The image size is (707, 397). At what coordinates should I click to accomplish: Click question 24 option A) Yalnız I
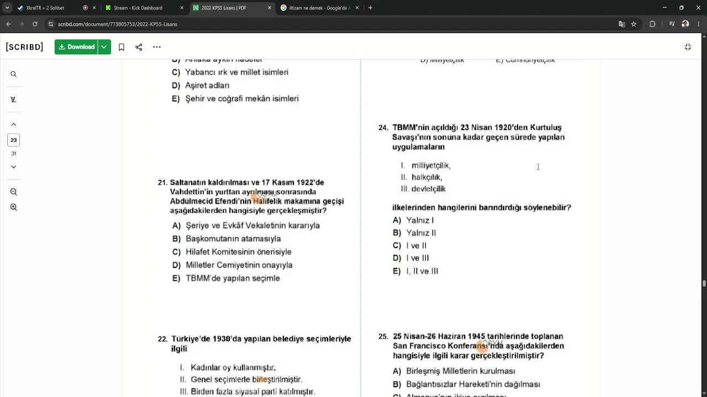413,221
